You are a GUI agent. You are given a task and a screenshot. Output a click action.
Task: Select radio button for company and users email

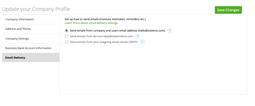66,30
